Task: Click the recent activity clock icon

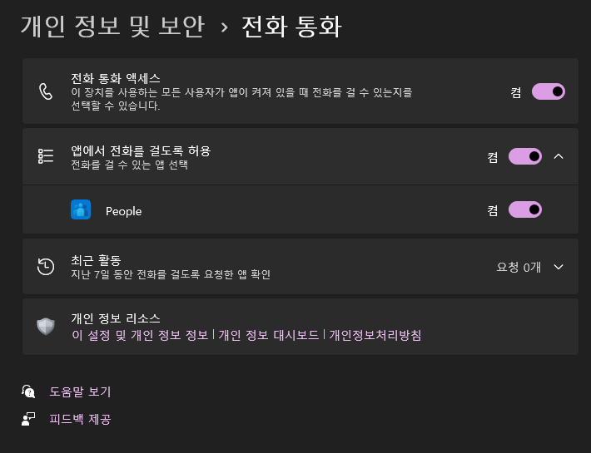Action: (x=46, y=266)
